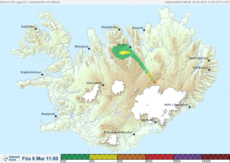This screenshot has height=163, width=230.
Task: Click the 'Fös 6 Mar 11:00' timestamp
Action: coord(40,159)
